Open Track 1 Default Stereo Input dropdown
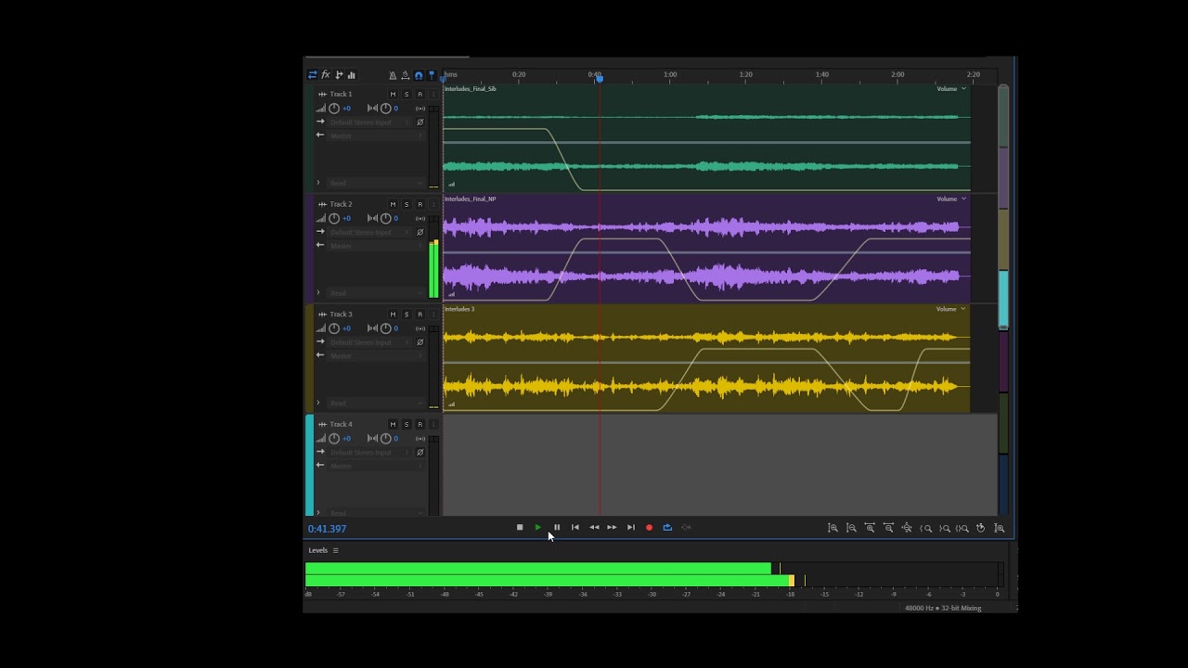The image size is (1188, 668). click(370, 122)
